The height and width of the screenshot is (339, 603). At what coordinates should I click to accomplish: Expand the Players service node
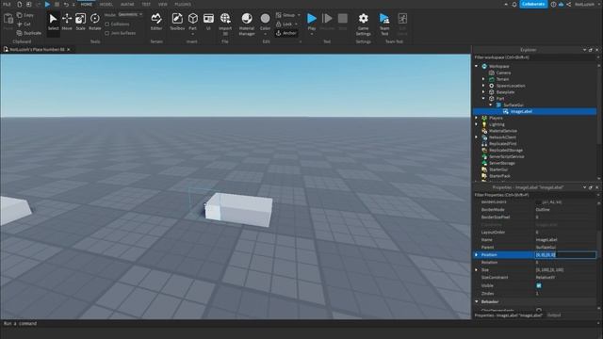(x=477, y=118)
